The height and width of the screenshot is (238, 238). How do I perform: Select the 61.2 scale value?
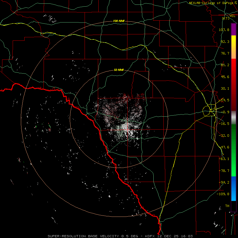(x=225, y=65)
